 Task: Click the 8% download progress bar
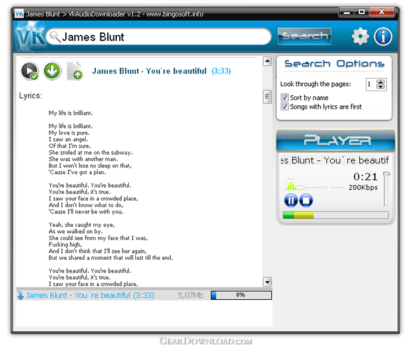tap(241, 295)
